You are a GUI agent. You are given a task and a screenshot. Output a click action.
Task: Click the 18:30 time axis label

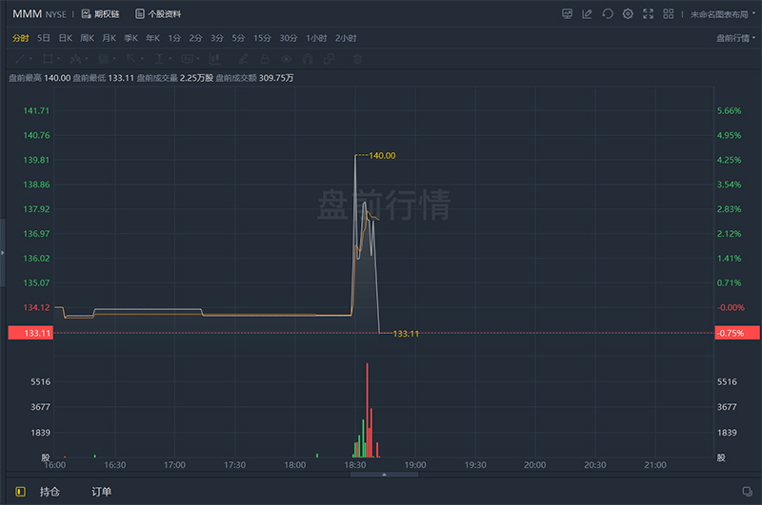[x=355, y=465]
